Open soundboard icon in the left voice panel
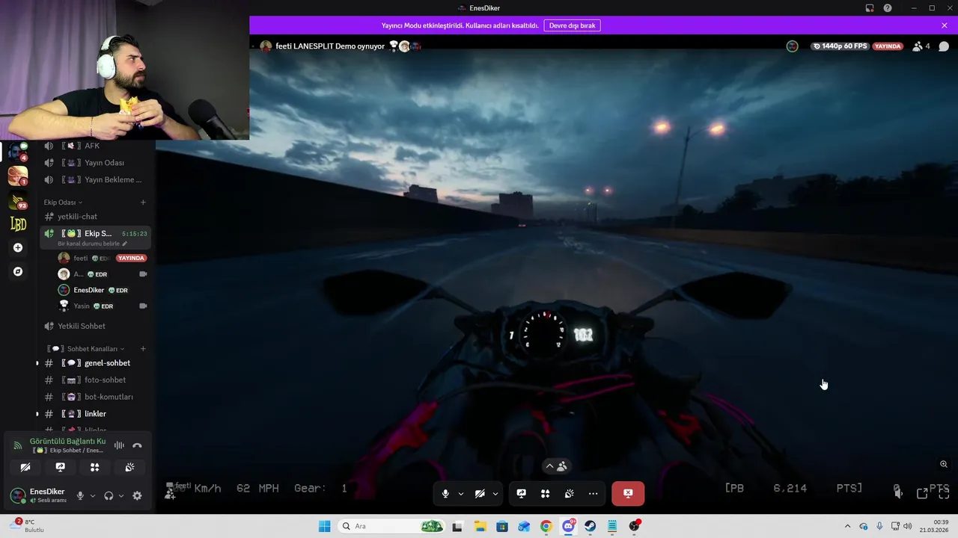Viewport: 958px width, 538px height. coord(129,467)
